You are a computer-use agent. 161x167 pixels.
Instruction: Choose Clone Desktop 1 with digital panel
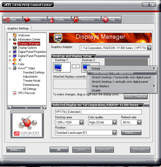[x=122, y=73]
